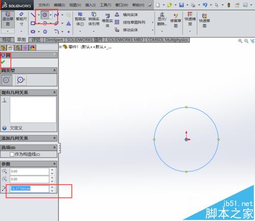Switch to COMSOL Multiphysics tab

pos(167,40)
